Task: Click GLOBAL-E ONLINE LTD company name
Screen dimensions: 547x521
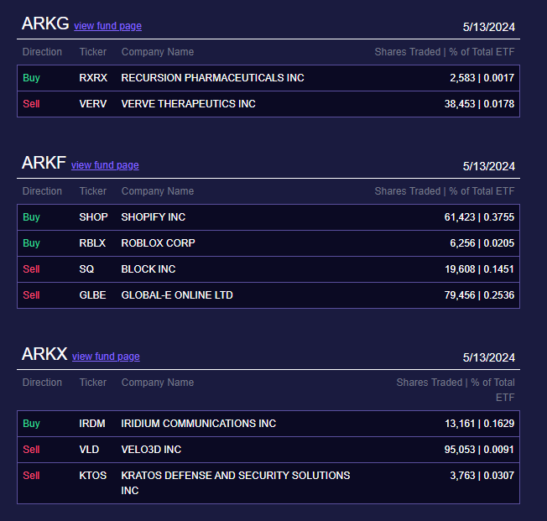Action: pos(177,295)
